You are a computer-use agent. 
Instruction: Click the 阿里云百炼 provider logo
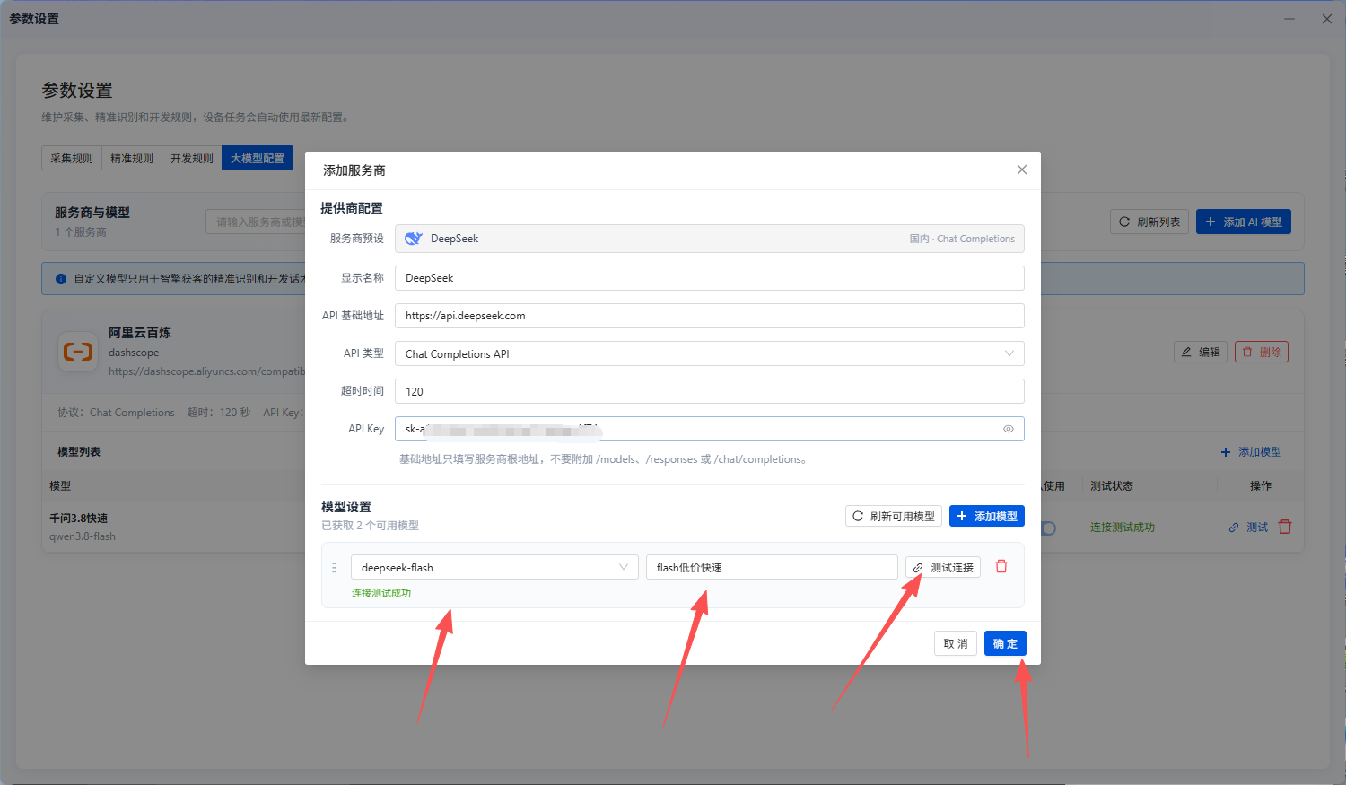[78, 351]
